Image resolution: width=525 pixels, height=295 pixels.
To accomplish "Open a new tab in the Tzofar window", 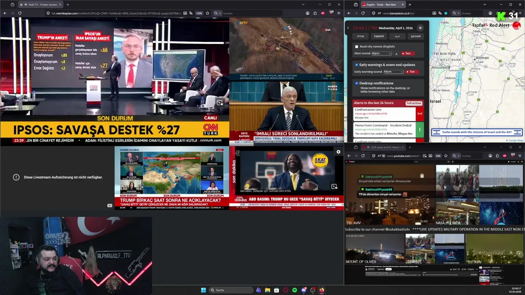I will (410, 5).
